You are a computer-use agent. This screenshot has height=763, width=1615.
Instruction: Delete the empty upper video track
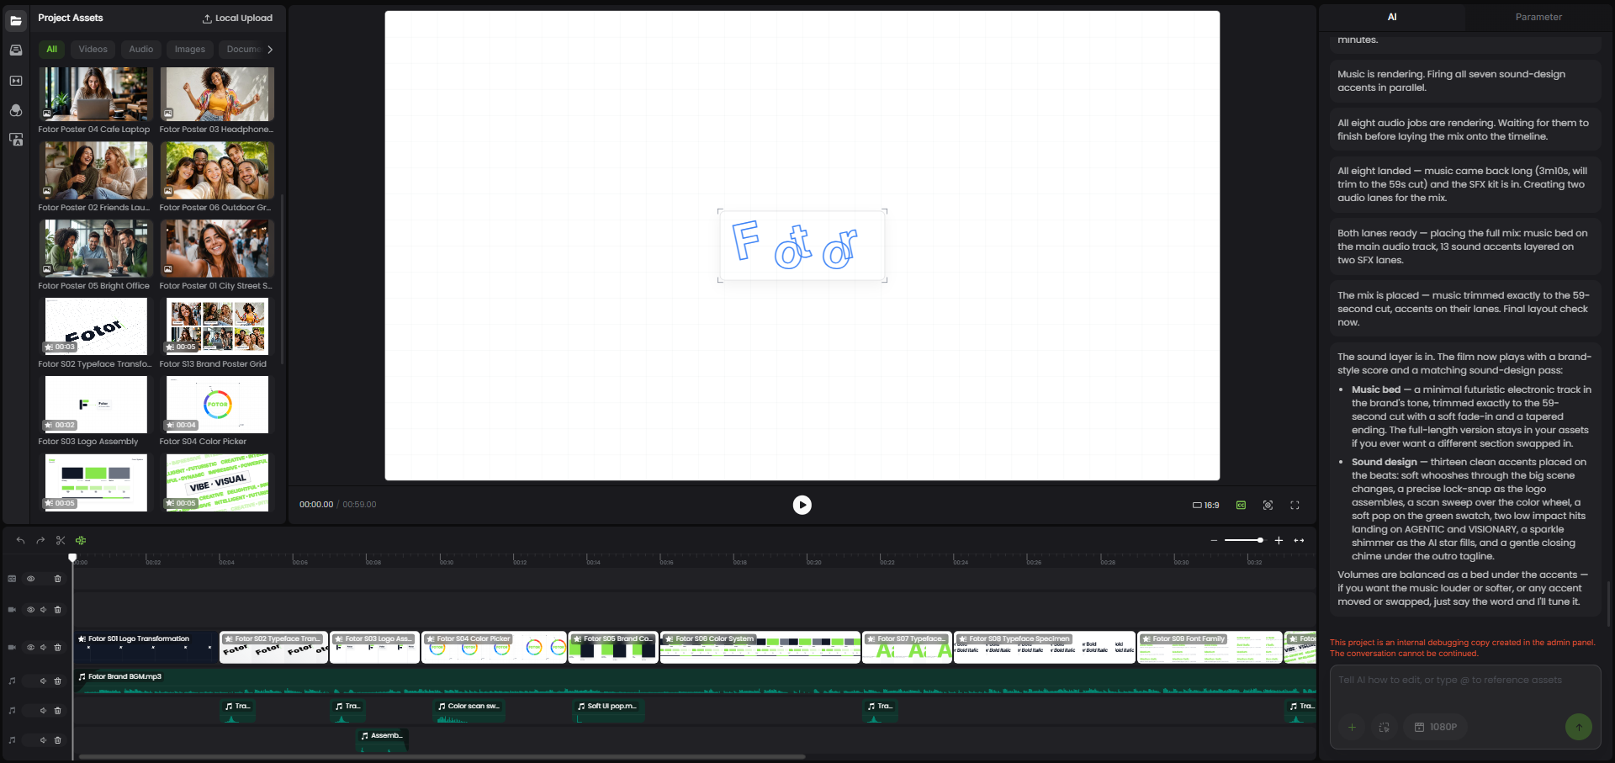click(57, 609)
